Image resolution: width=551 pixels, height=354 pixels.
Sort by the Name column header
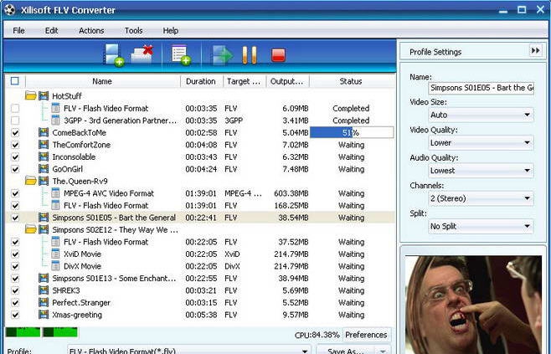click(102, 81)
